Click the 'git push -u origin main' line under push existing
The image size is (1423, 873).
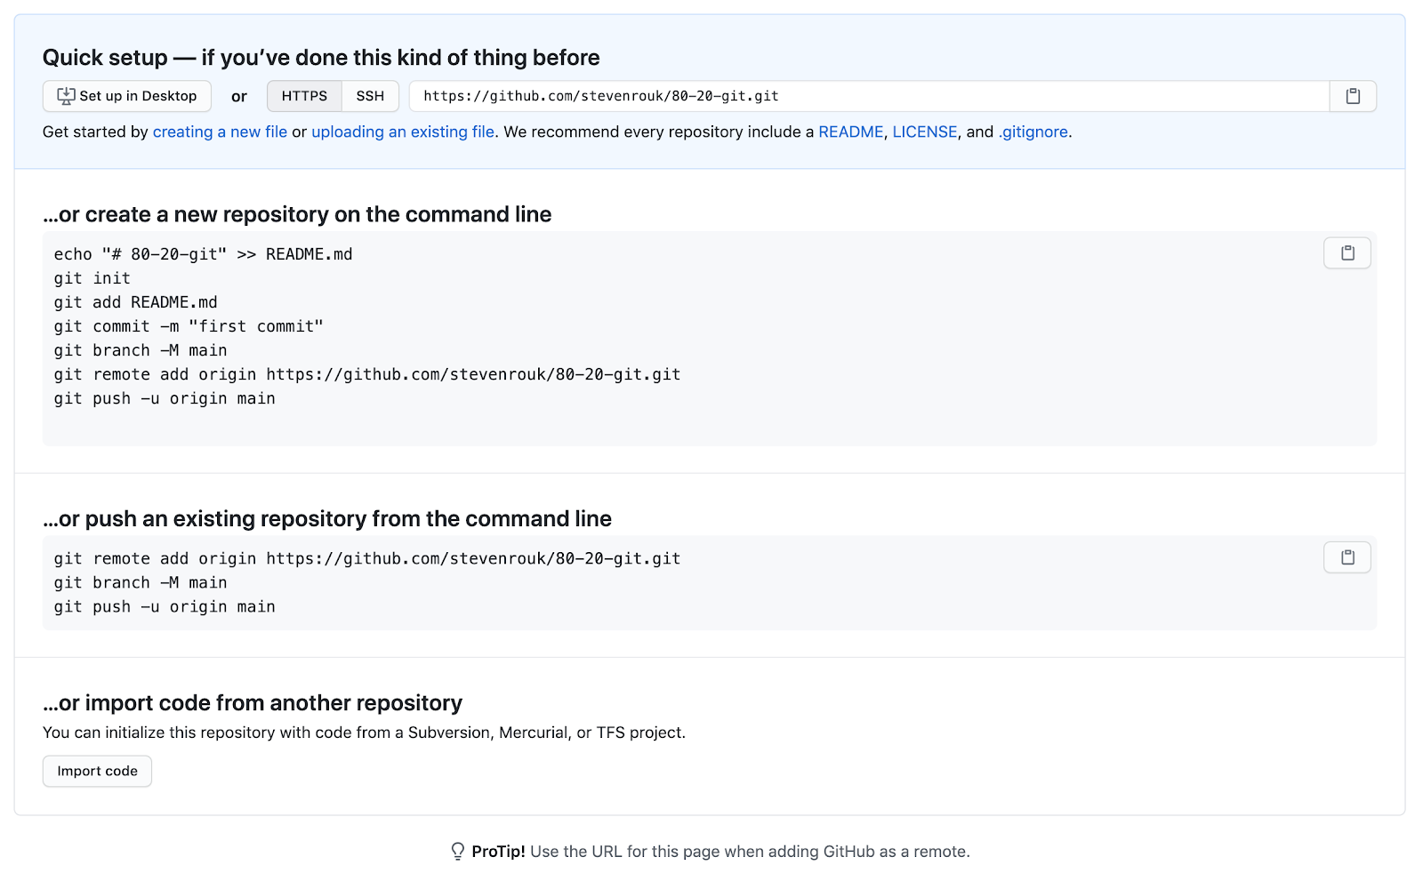[165, 606]
